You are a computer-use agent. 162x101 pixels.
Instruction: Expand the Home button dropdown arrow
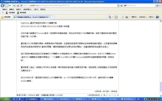tap(113, 17)
